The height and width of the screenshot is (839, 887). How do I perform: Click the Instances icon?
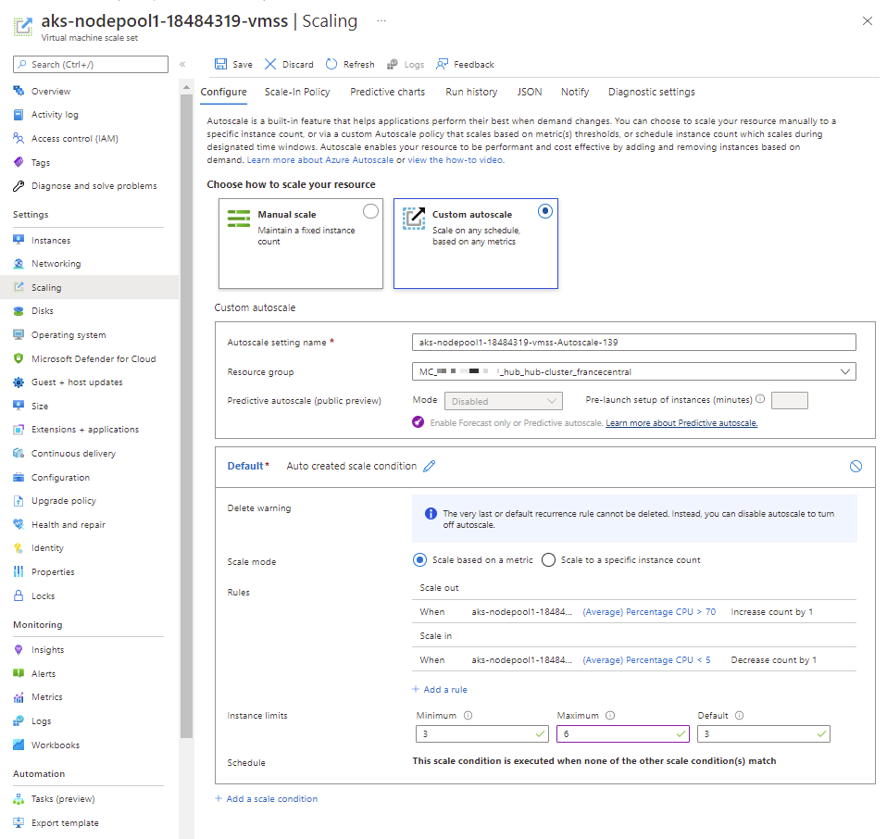[19, 240]
